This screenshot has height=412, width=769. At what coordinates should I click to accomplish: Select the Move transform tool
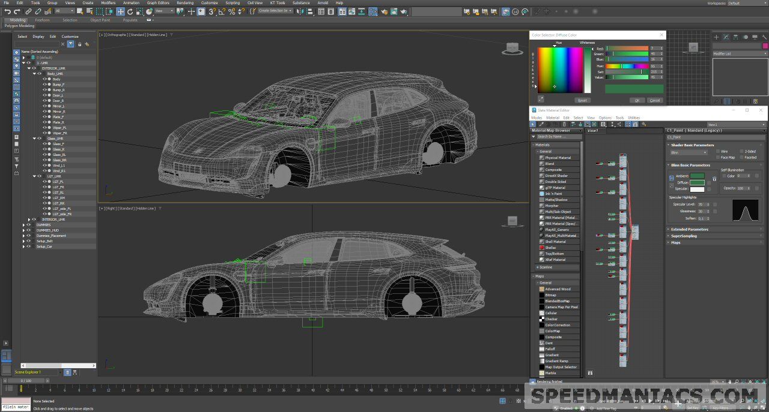click(121, 11)
